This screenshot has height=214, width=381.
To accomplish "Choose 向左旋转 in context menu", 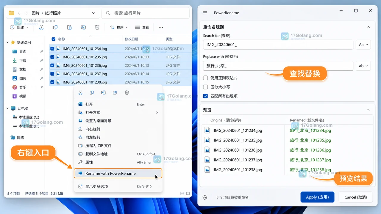I will click(118, 137).
